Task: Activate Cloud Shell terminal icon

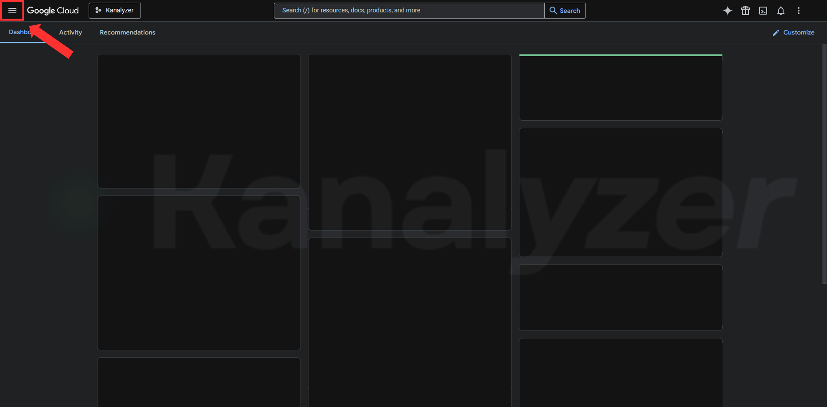Action: 763,11
